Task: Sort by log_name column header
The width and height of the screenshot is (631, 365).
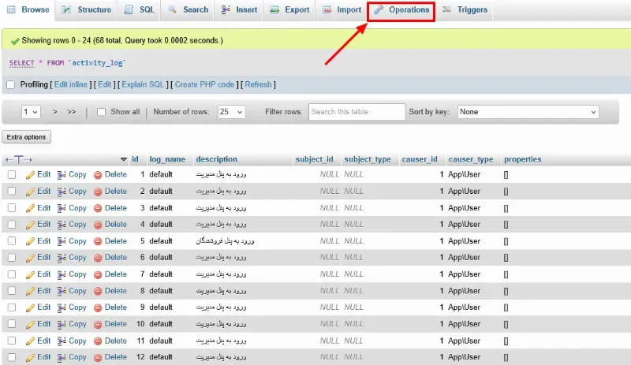Action: [x=167, y=159]
